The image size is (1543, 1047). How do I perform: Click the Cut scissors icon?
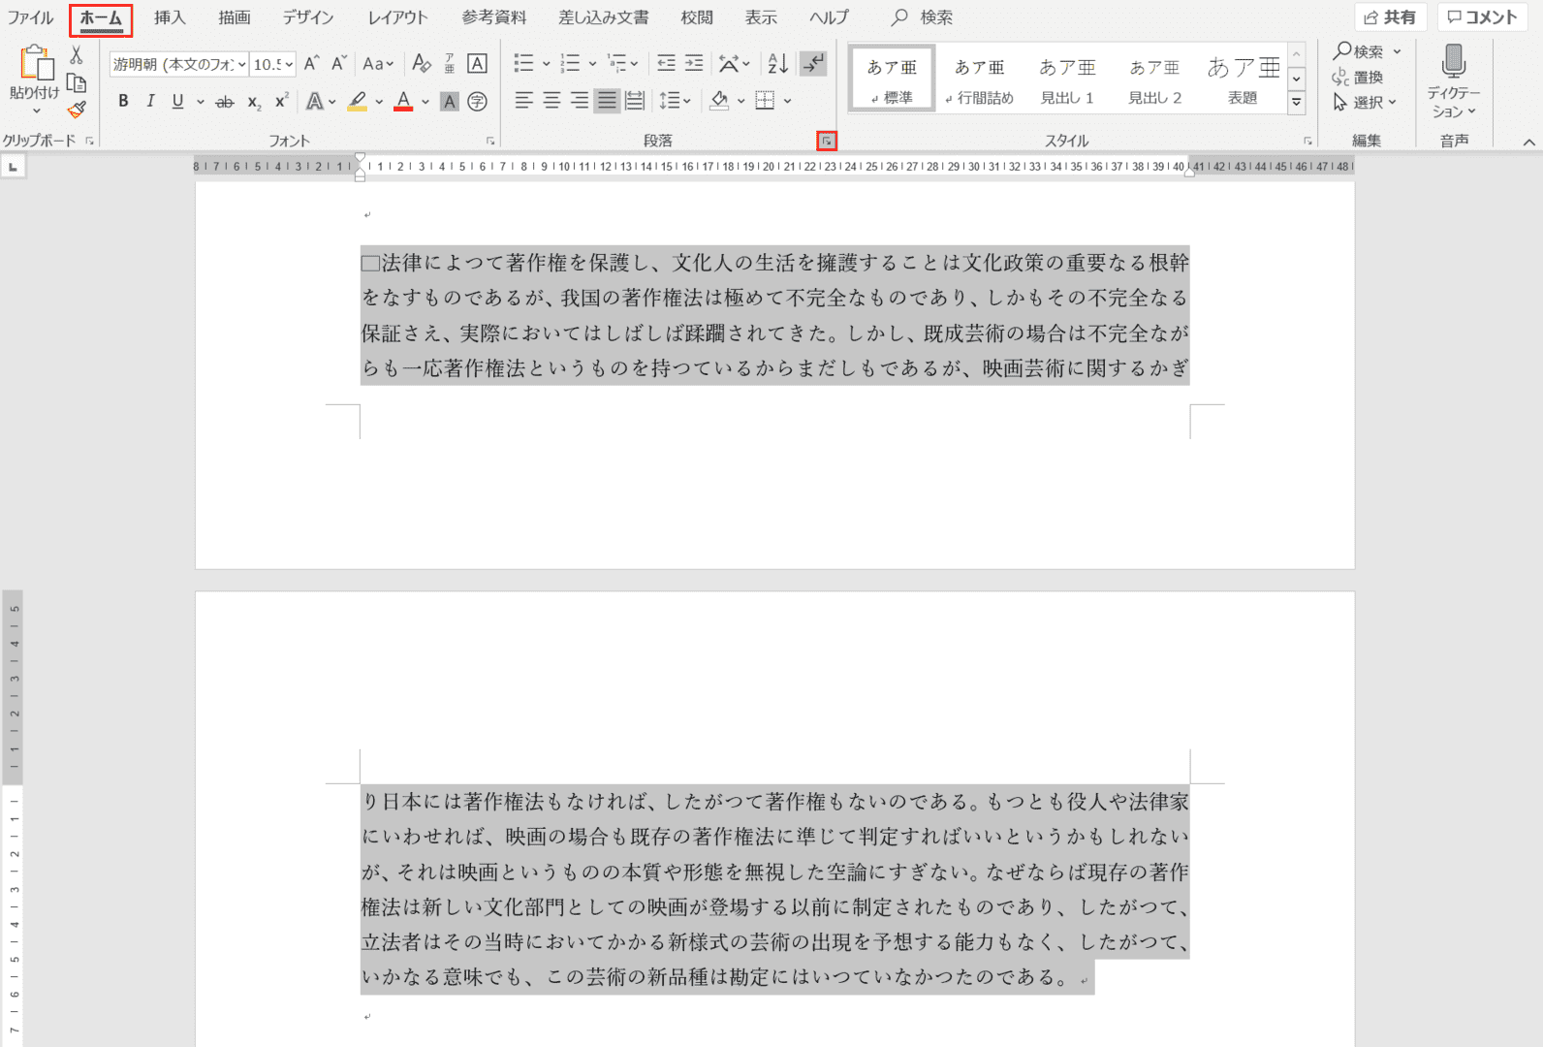point(77,55)
